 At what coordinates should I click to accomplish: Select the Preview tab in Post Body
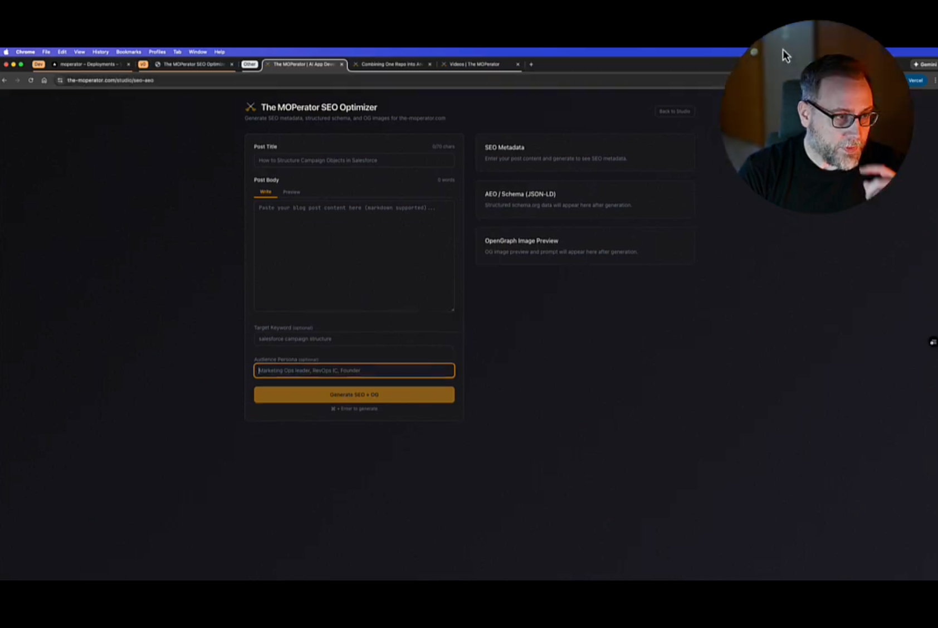click(291, 192)
